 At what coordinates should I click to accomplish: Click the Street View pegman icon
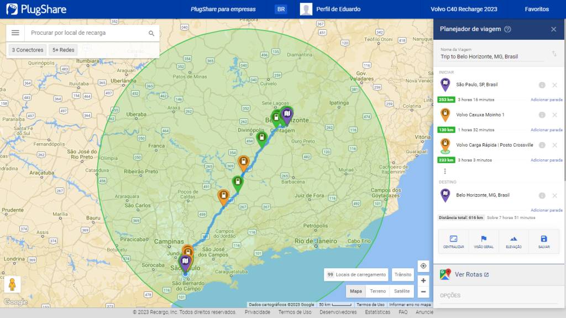tap(12, 284)
